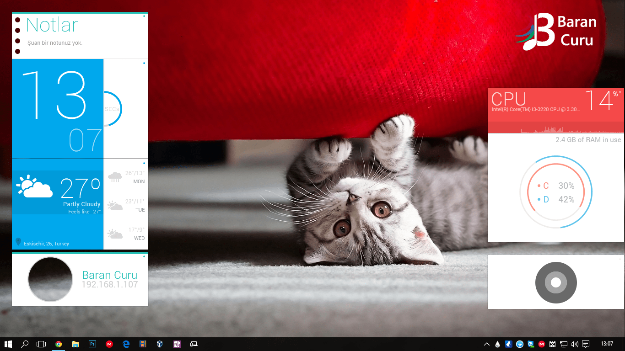Image resolution: width=625 pixels, height=351 pixels.
Task: Launch Microsoft Edge from the taskbar
Action: [x=126, y=344]
